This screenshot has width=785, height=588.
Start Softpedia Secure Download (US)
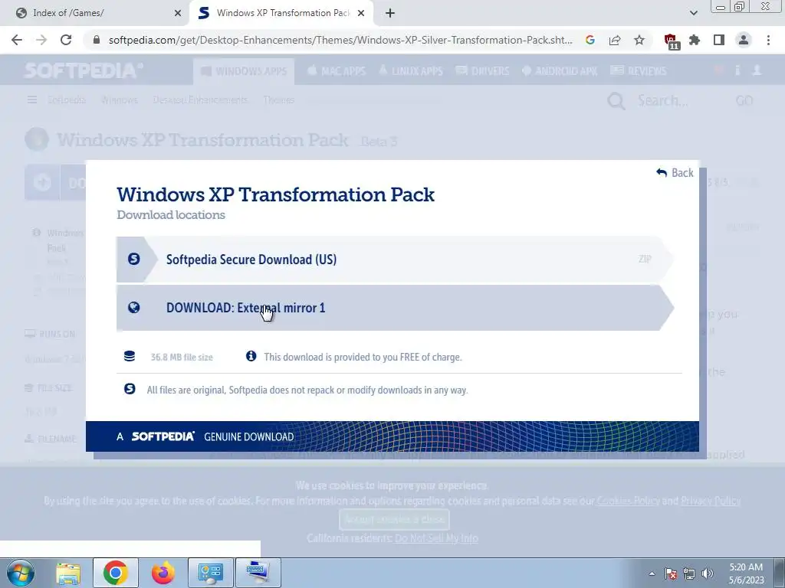(x=395, y=260)
